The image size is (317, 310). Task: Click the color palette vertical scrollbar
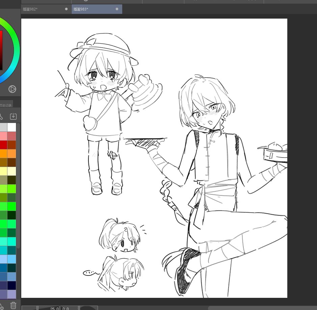pos(18,185)
